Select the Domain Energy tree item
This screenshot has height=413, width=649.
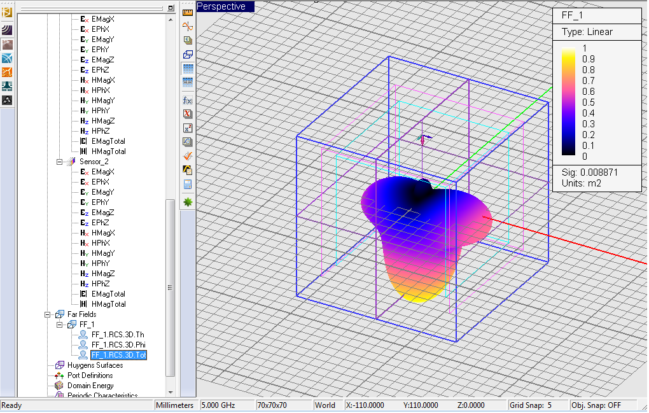click(90, 386)
